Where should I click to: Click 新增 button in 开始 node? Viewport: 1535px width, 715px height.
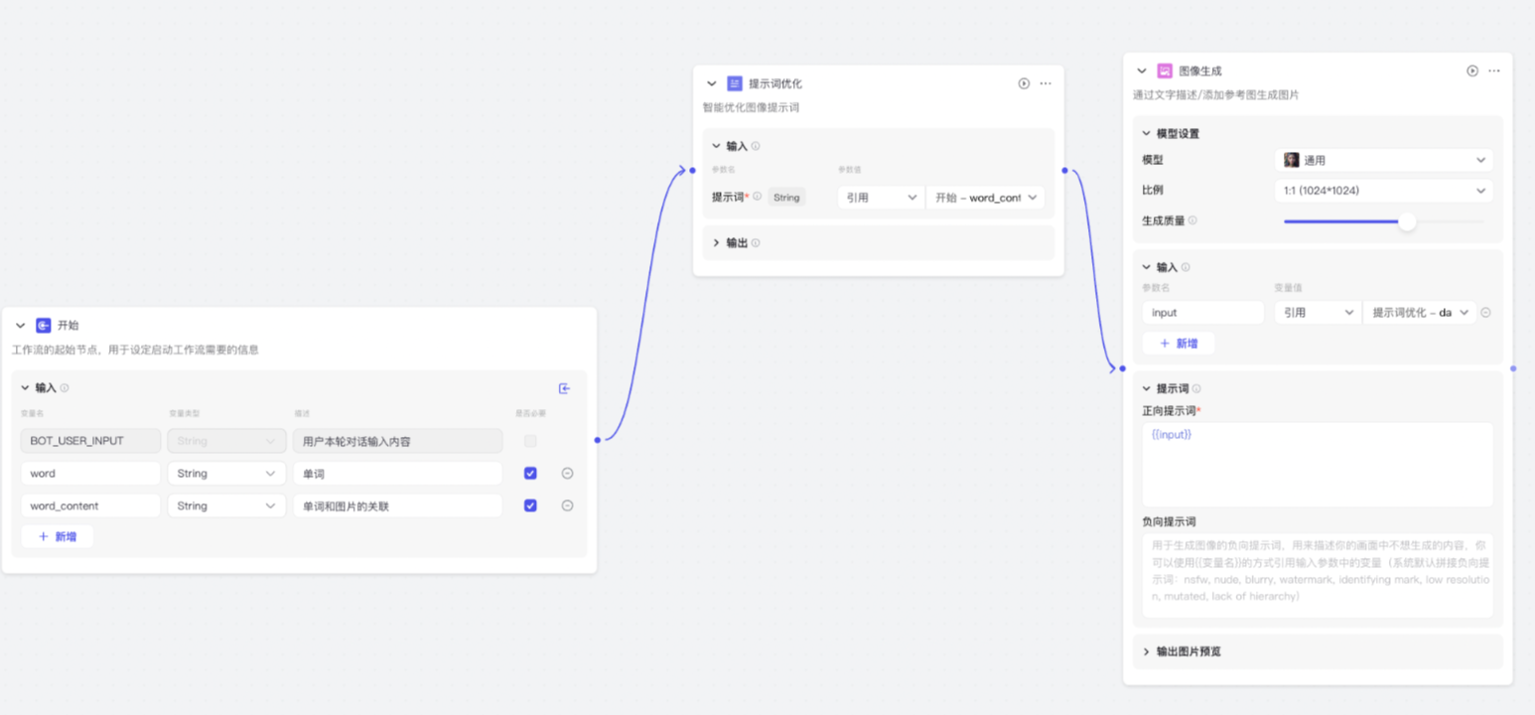pos(58,536)
